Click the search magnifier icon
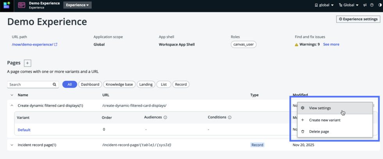 click(x=54, y=85)
